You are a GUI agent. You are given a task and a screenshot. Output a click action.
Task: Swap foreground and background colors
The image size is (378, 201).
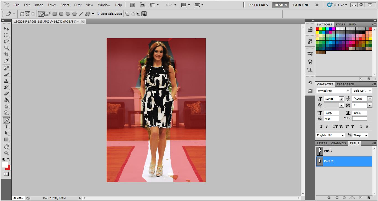[x=9, y=159]
